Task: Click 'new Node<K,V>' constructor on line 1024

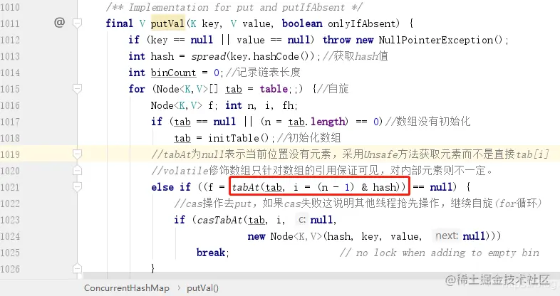Action: click(x=285, y=236)
